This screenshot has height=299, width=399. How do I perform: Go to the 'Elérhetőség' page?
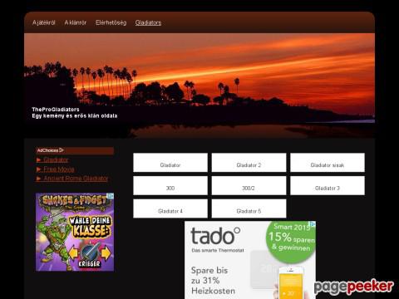[x=111, y=22]
